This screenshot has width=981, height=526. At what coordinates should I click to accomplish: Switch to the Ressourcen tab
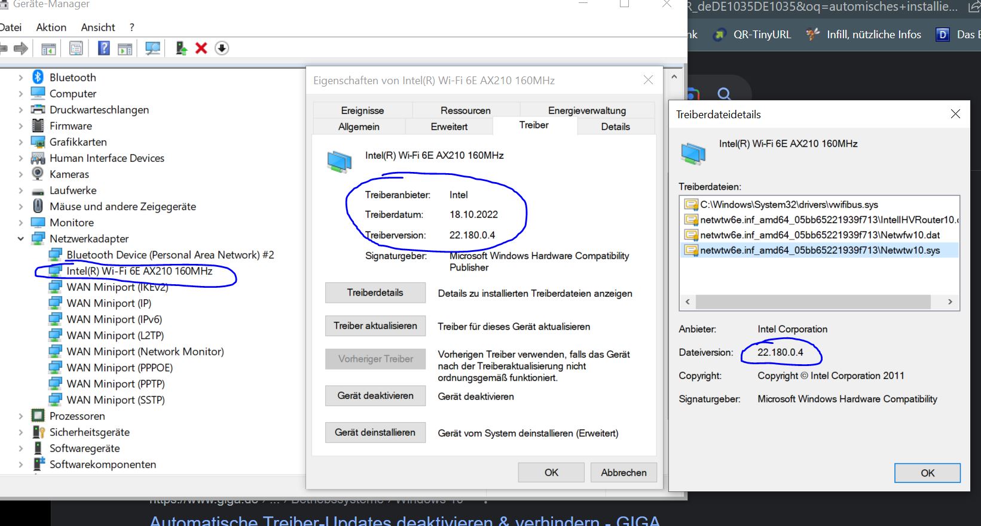coord(465,110)
